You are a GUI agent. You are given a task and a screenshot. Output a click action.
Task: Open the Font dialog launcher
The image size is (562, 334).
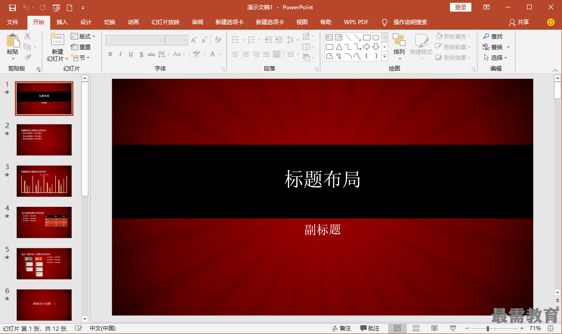223,69
